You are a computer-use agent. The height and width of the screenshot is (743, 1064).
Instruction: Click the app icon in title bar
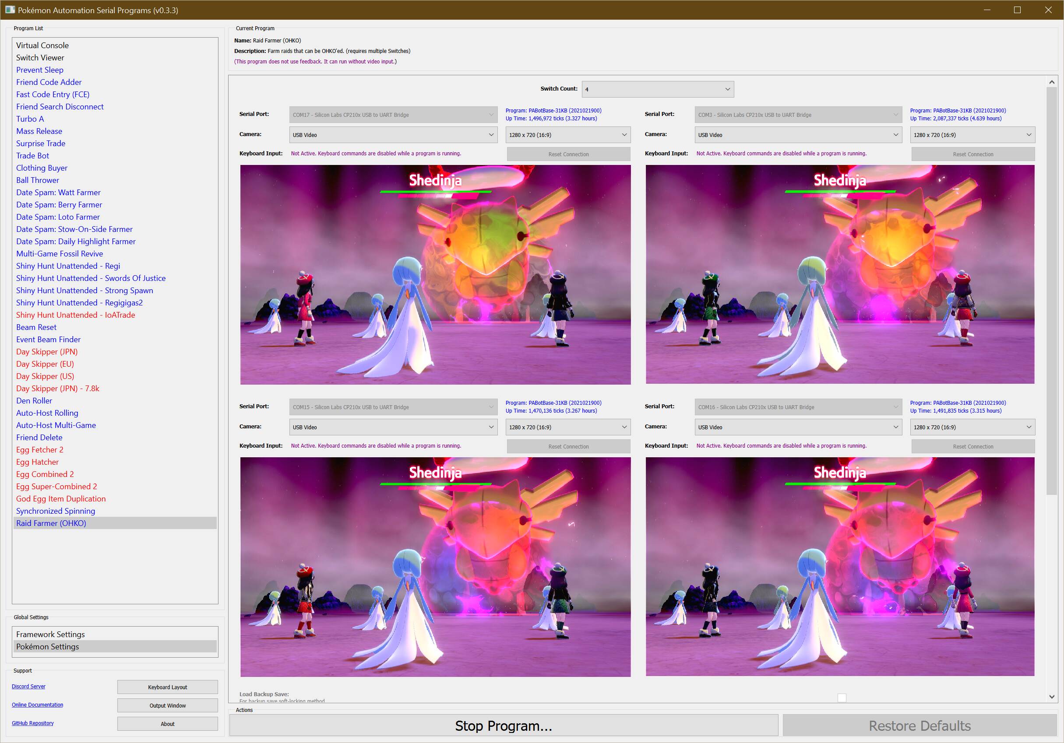tap(10, 10)
